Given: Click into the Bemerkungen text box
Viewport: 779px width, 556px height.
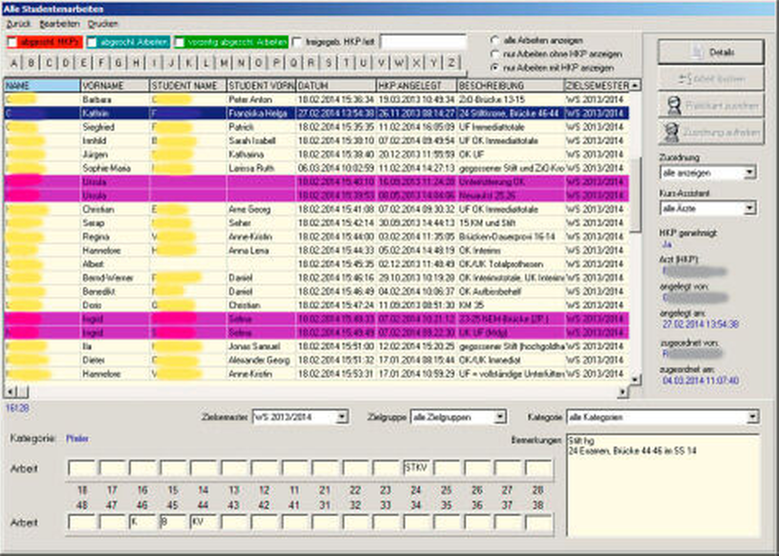Looking at the screenshot, I should [x=663, y=485].
